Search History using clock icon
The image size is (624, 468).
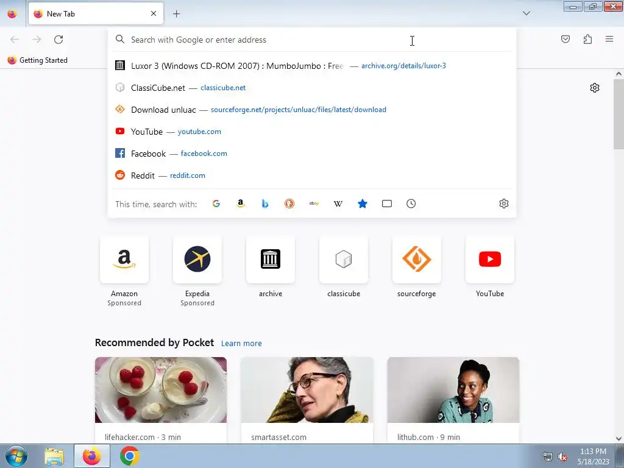click(411, 204)
